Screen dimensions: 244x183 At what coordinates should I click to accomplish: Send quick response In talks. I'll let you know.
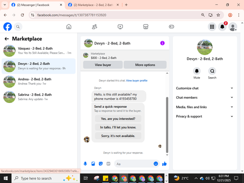(118, 127)
